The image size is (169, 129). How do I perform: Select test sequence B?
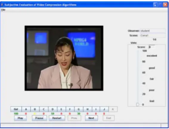click(x=35, y=109)
